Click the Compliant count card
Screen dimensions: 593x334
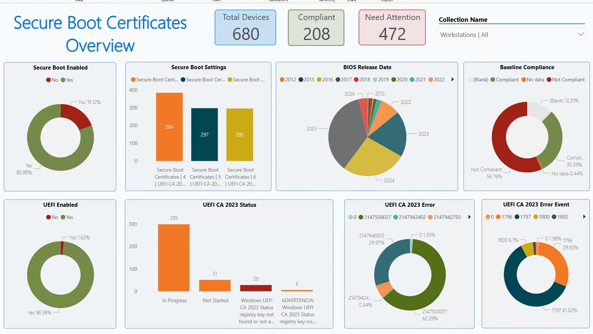point(316,28)
